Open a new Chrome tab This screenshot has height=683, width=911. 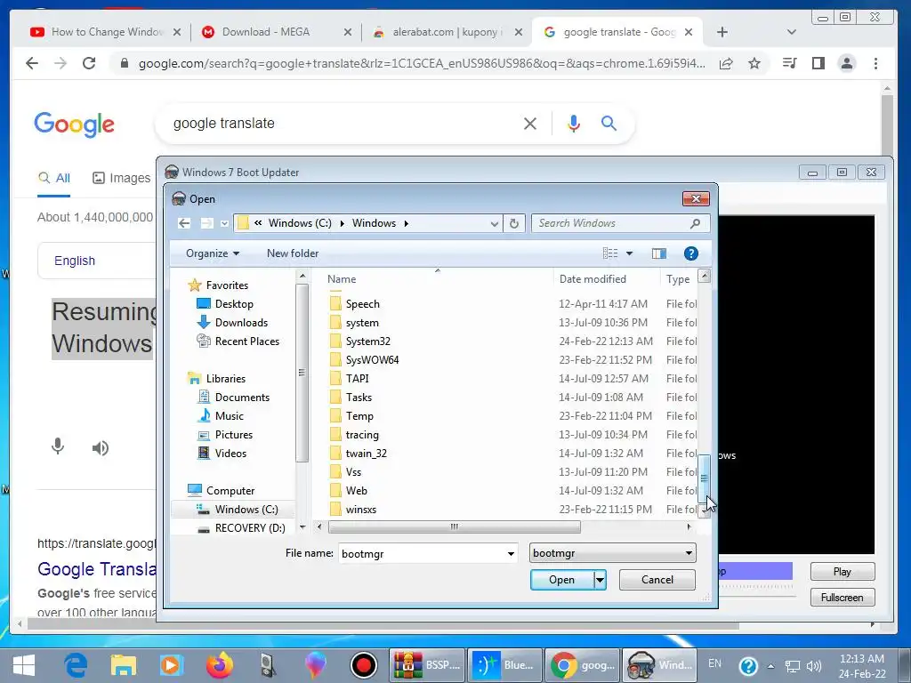[x=722, y=32]
